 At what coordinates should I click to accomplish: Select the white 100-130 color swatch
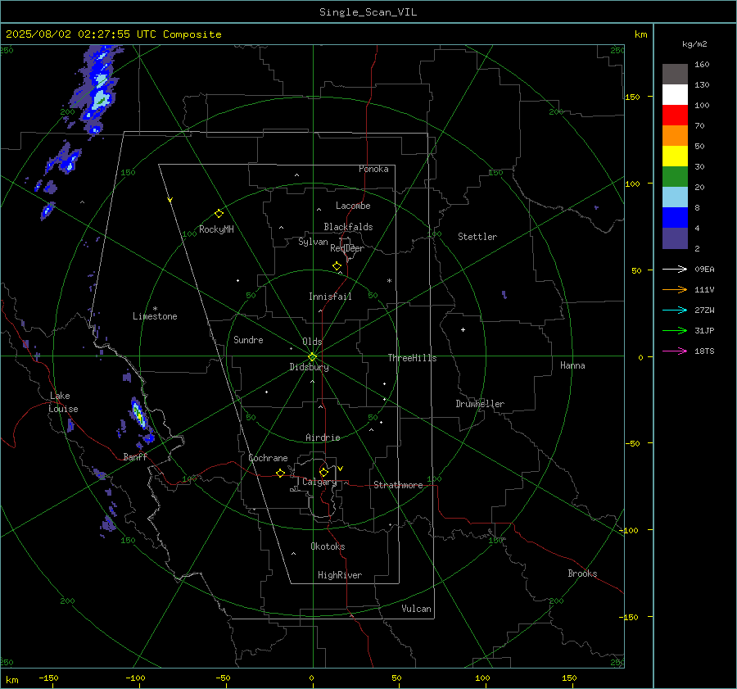(x=675, y=94)
